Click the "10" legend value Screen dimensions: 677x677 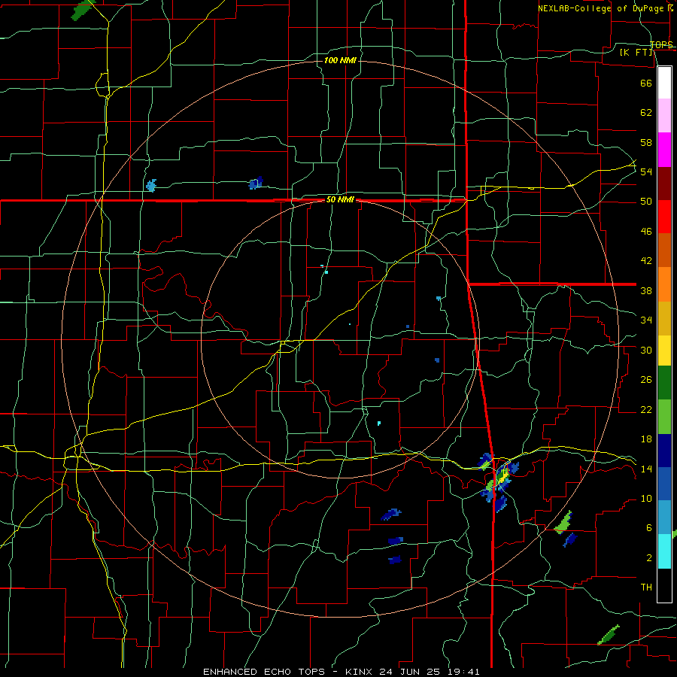click(646, 498)
